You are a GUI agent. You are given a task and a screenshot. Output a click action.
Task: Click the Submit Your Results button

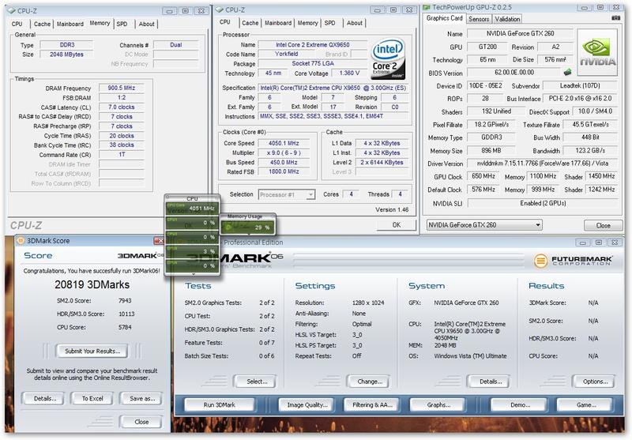(92, 351)
